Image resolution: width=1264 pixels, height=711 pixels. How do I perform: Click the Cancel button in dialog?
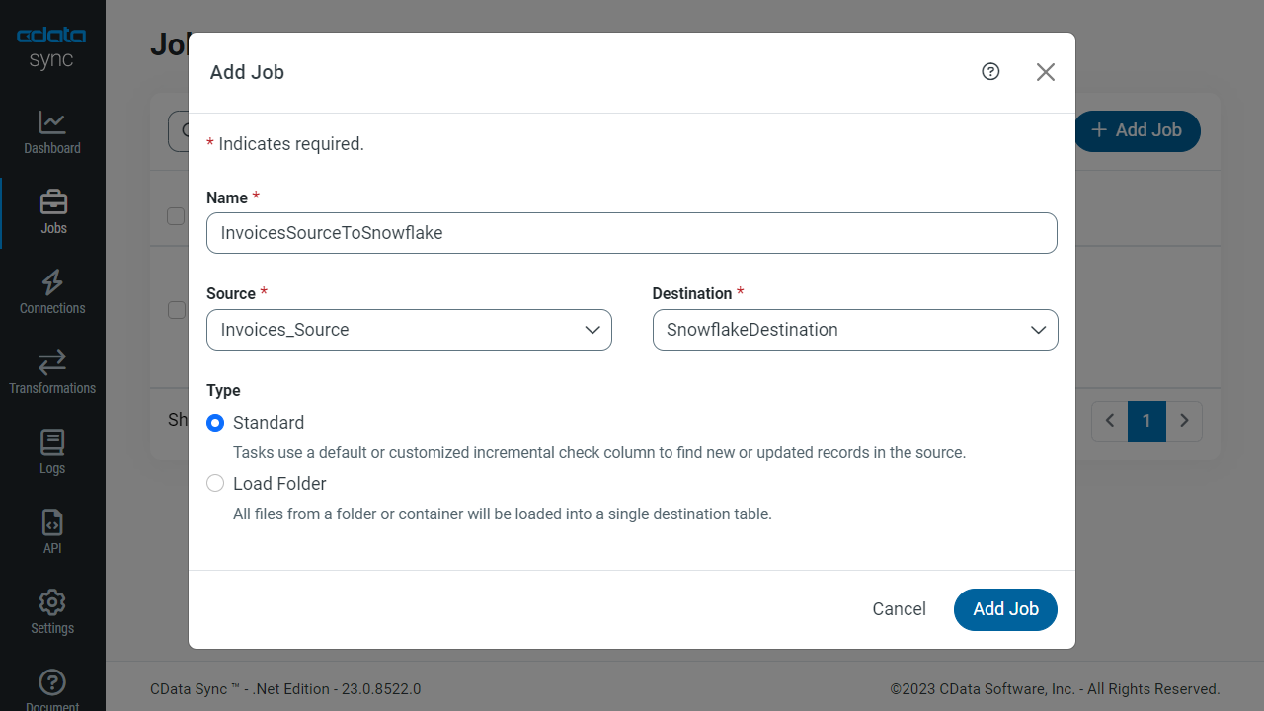point(899,609)
